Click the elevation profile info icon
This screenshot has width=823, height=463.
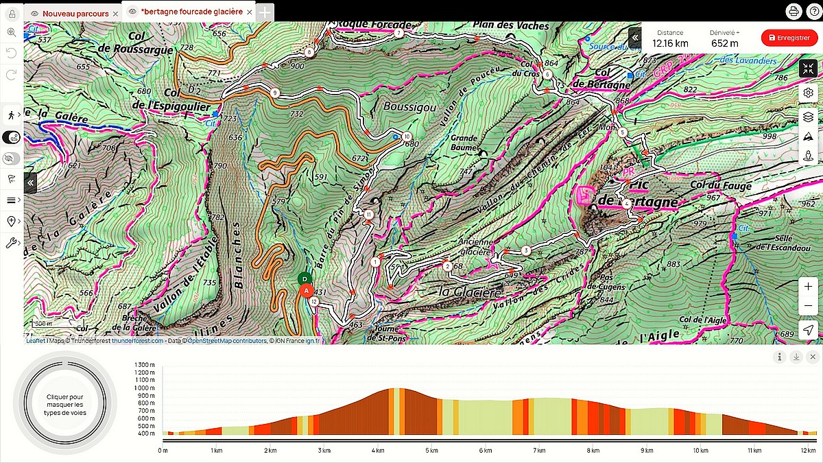point(779,357)
